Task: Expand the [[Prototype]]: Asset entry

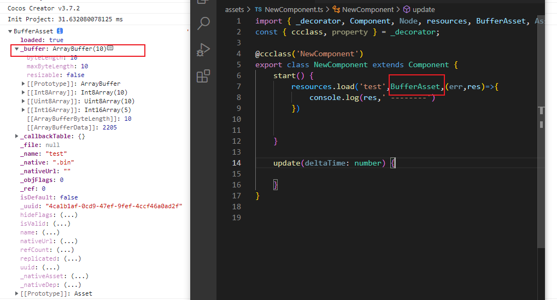Action: click(x=17, y=293)
